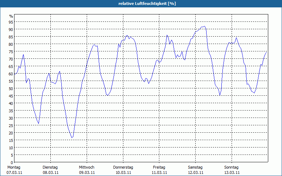Click the 20 value on the y-axis
The image size is (282, 176).
pos(11,133)
